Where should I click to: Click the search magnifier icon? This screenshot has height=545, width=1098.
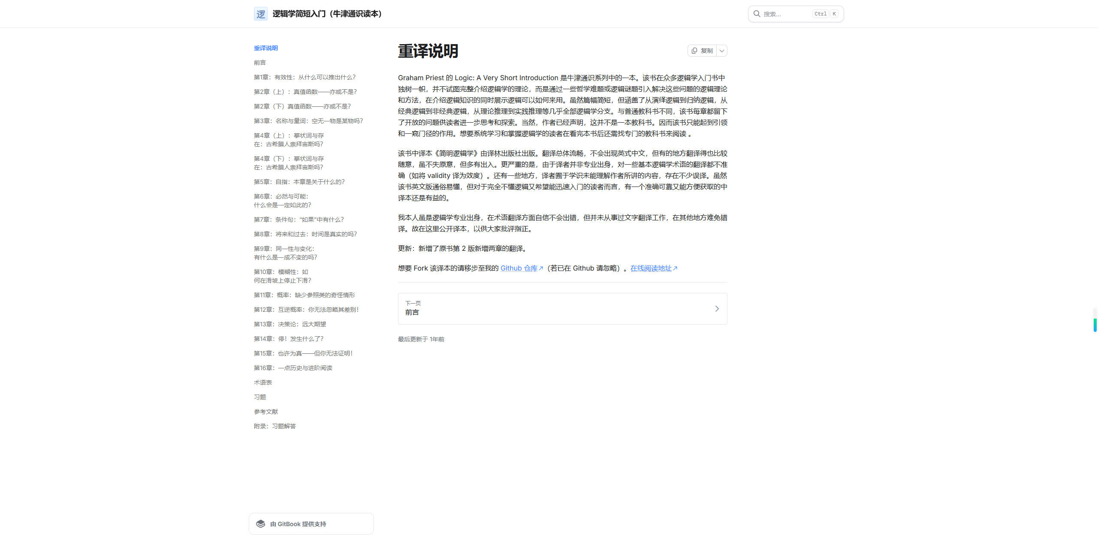tap(757, 14)
